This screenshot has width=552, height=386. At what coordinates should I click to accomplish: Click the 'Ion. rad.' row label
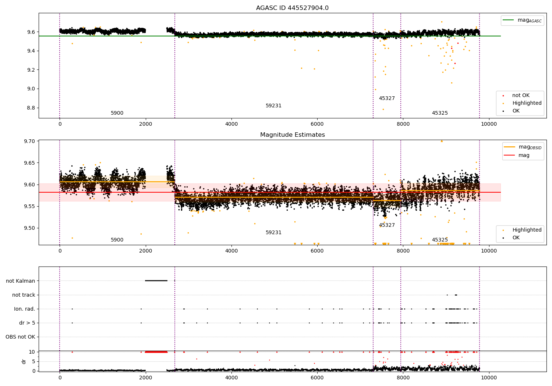(x=25, y=309)
